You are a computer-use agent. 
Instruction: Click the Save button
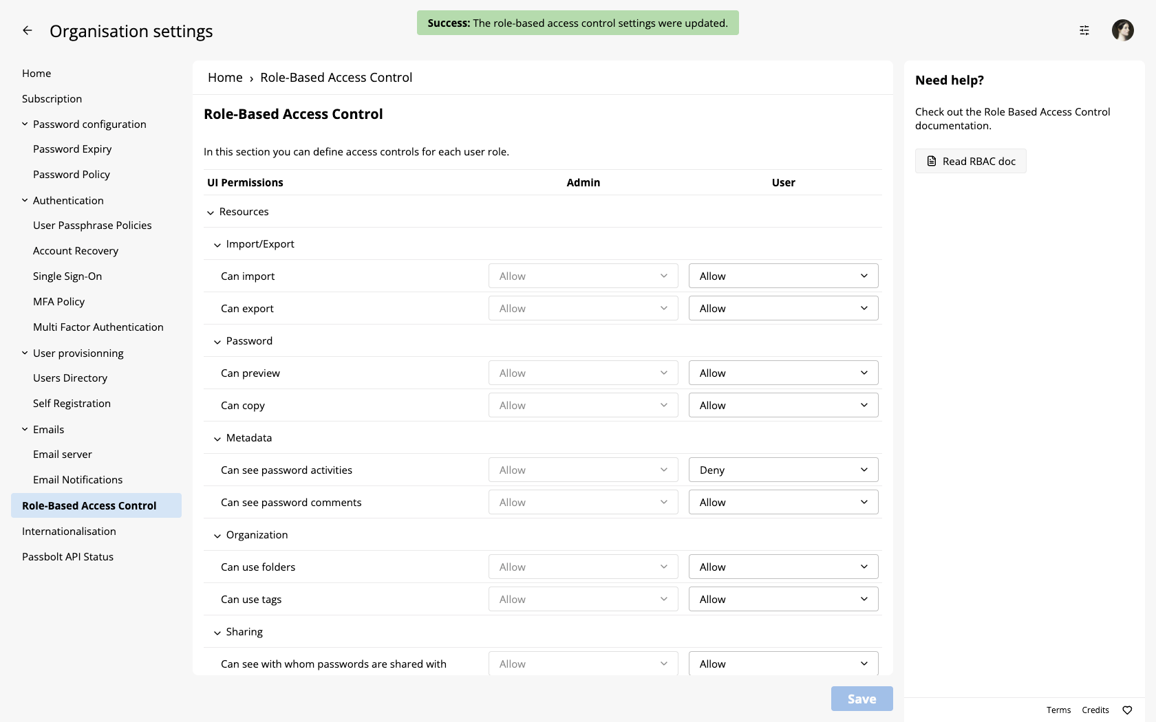[861, 699]
